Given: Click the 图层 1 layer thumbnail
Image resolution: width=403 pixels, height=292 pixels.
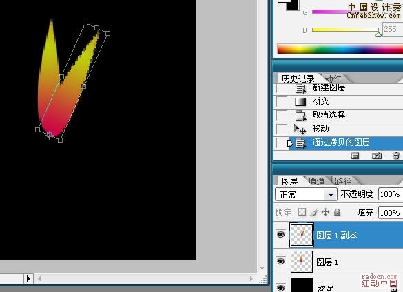Looking at the screenshot, I should coord(302,262).
